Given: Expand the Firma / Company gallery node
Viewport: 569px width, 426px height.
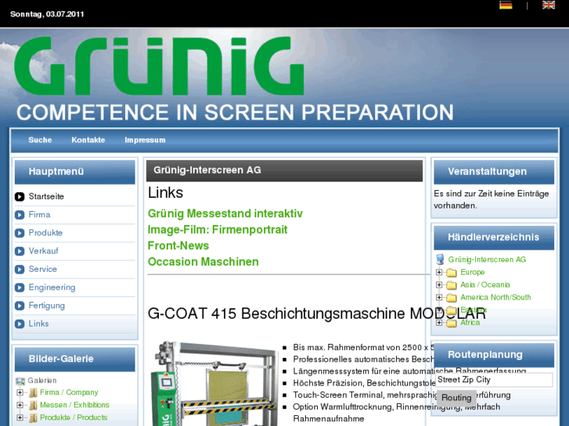Looking at the screenshot, I should [x=20, y=392].
